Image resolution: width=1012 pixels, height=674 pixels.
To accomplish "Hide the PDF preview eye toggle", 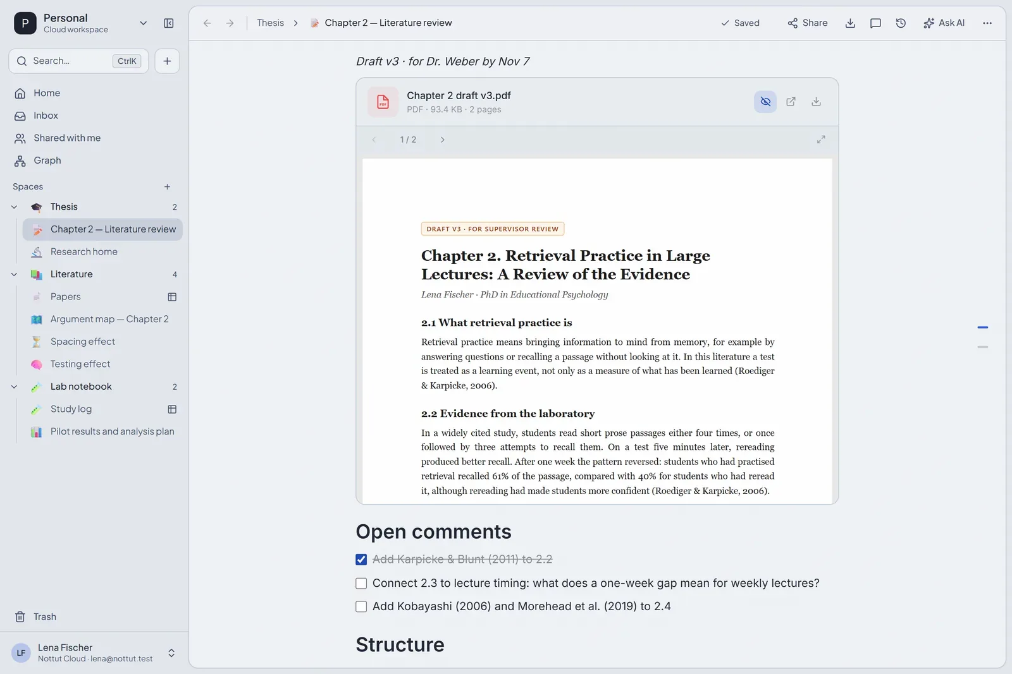I will (765, 102).
